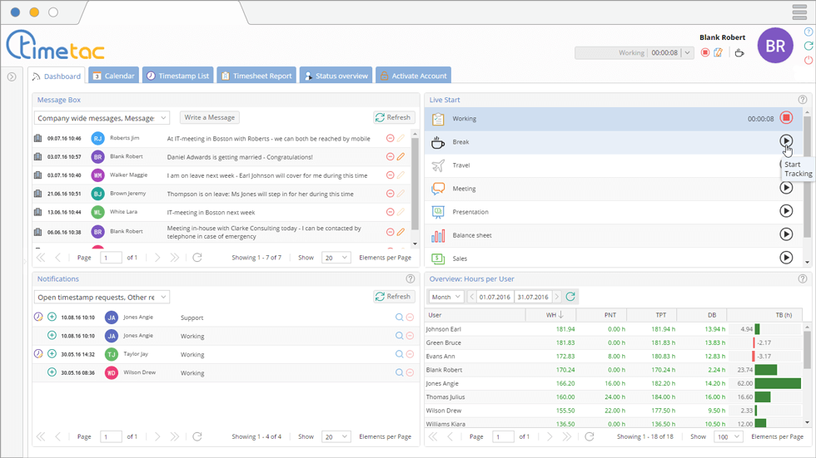The height and width of the screenshot is (458, 816).
Task: Refresh the Notifications panel
Action: coord(393,297)
